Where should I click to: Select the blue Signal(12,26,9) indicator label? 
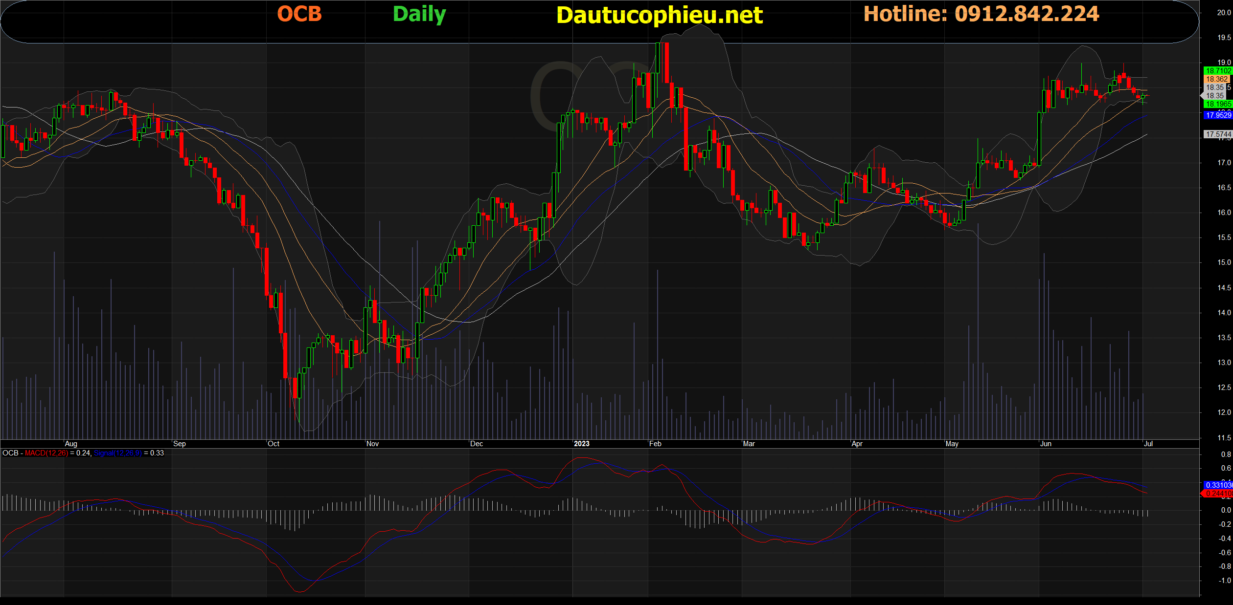[118, 453]
